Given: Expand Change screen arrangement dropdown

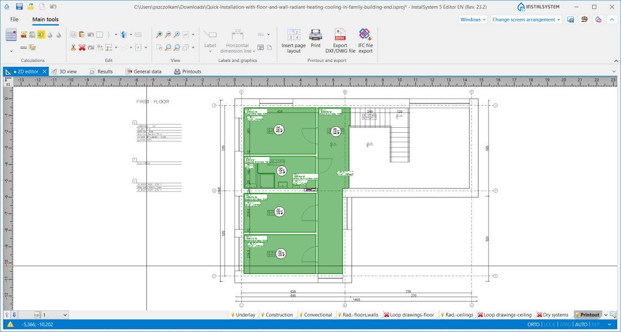Looking at the screenshot, I should [x=526, y=19].
